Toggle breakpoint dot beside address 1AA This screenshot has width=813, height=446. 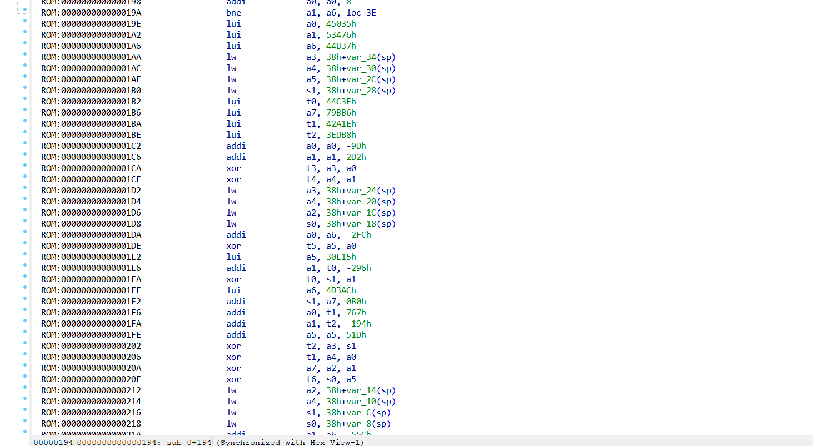click(25, 54)
